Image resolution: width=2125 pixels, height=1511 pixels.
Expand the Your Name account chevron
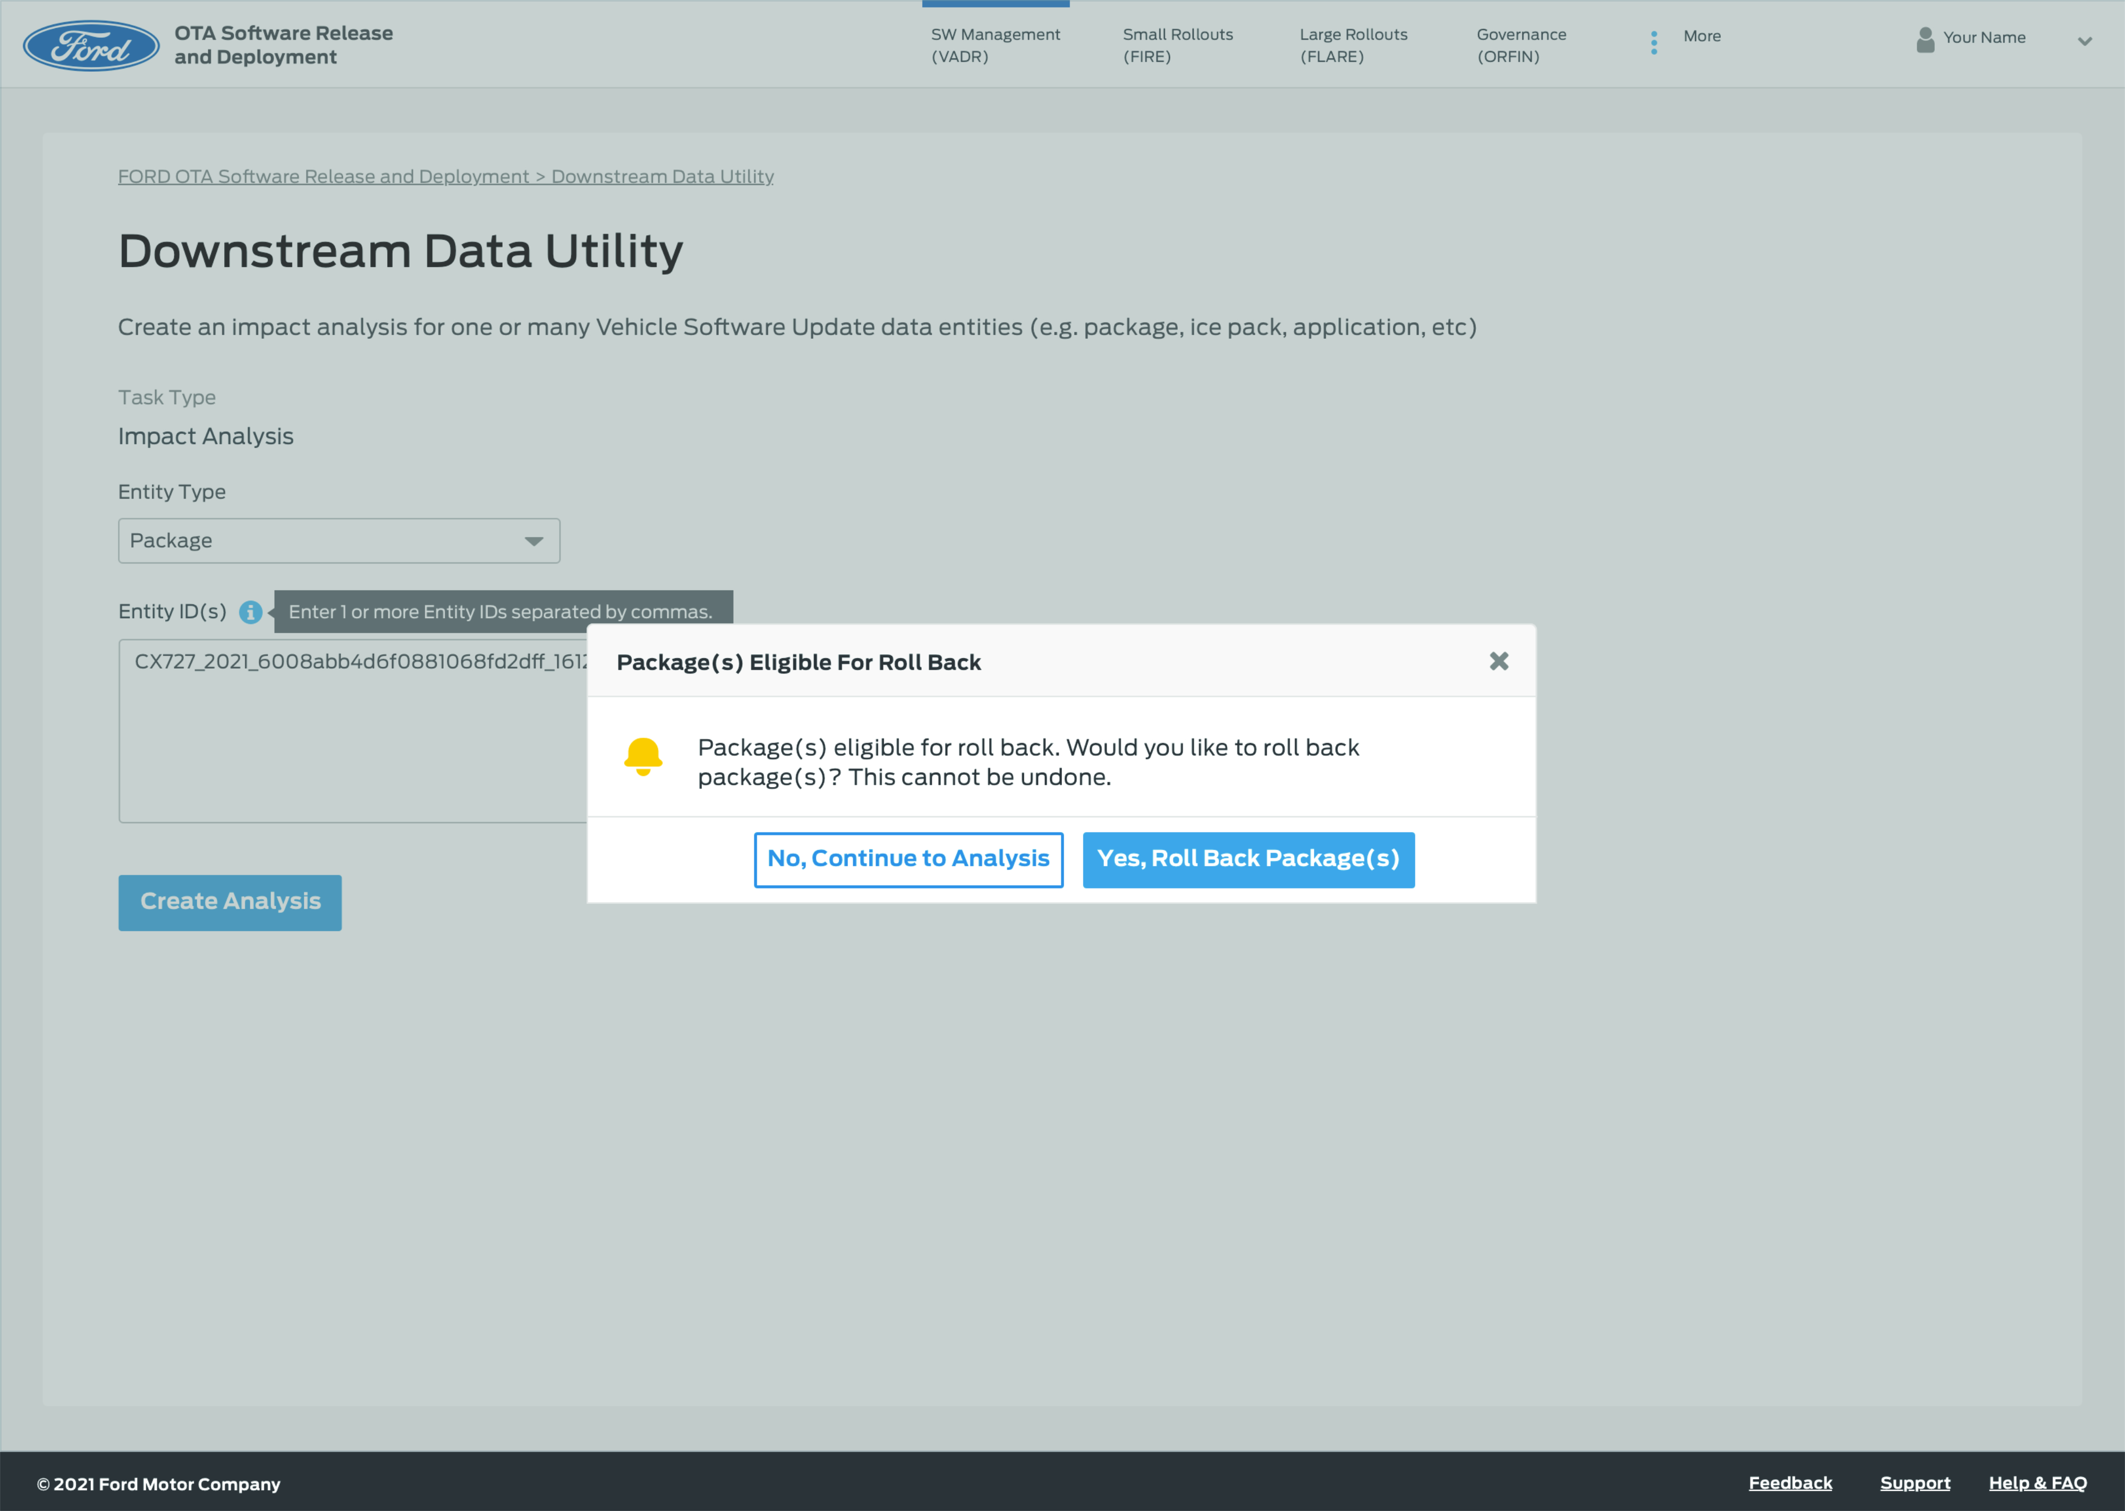tap(2084, 41)
